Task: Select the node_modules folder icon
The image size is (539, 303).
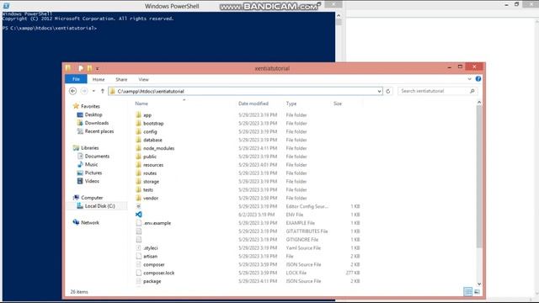Action: [138, 148]
